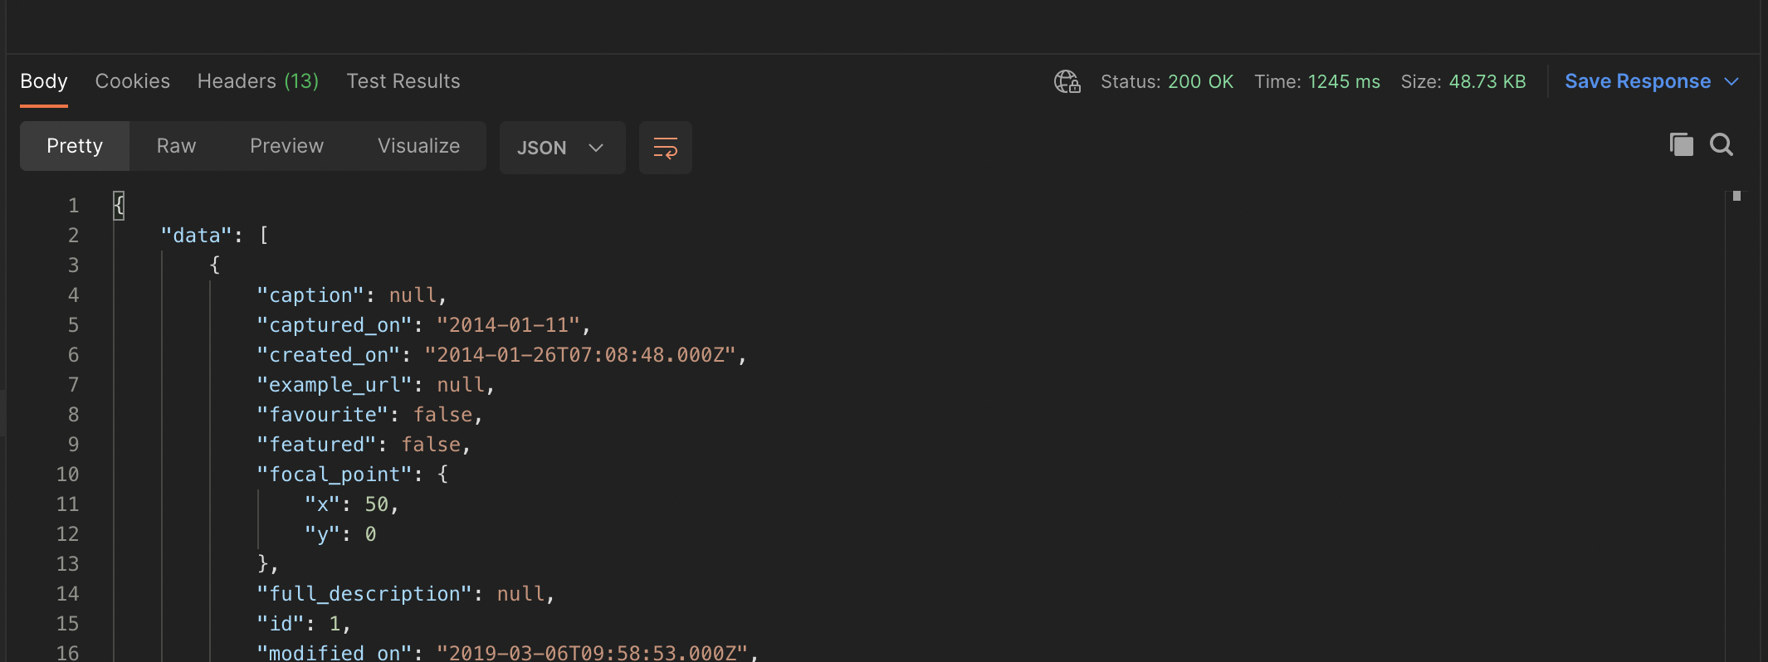Viewport: 1768px width, 662px height.
Task: Open search in response with magnifier icon
Action: click(1722, 144)
